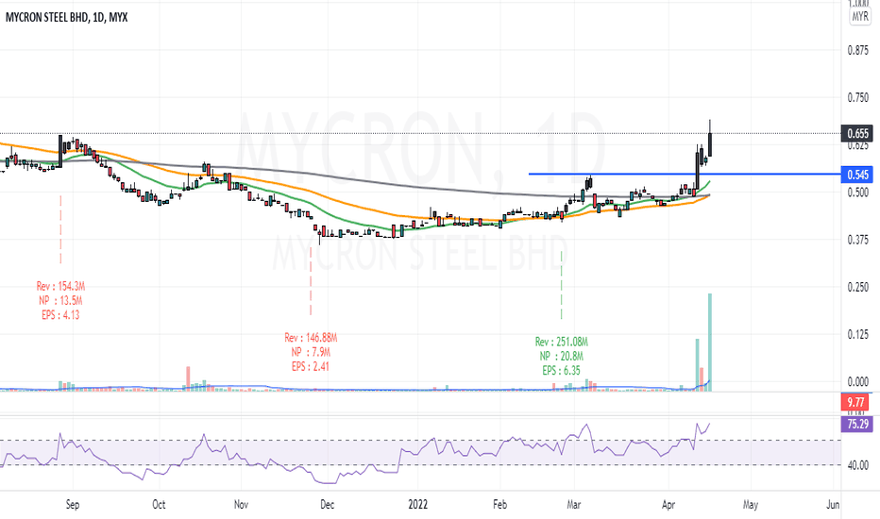Click the Oct label on time axis
This screenshot has height=519, width=880.
[x=159, y=505]
